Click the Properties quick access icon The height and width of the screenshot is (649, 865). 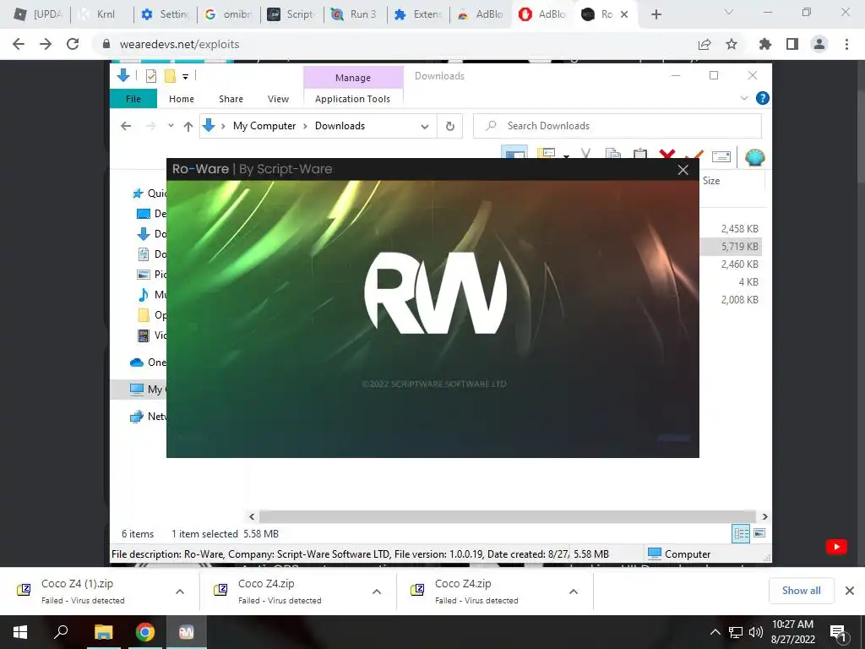click(151, 76)
